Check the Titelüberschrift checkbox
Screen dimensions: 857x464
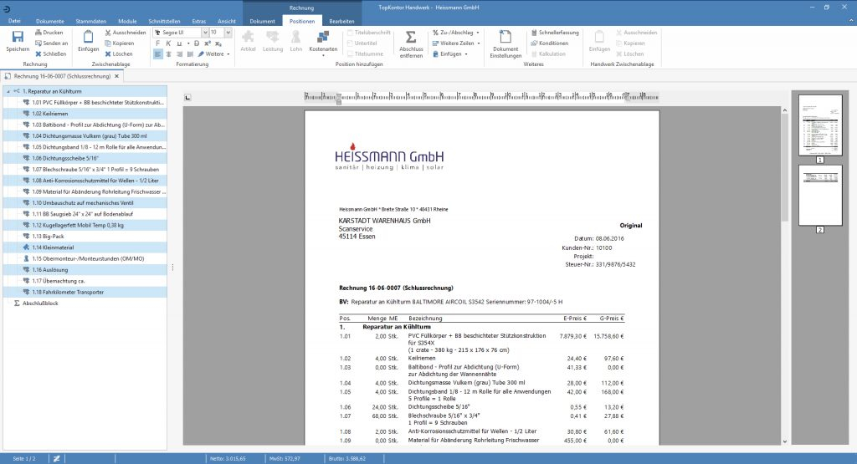tap(350, 32)
